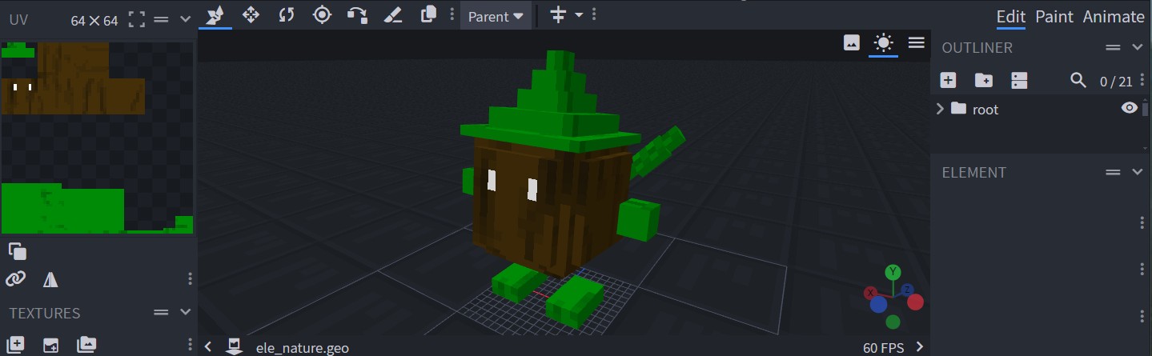Viewport: 1152px width, 356px height.
Task: Open the viewport hamburger menu
Action: click(x=917, y=42)
